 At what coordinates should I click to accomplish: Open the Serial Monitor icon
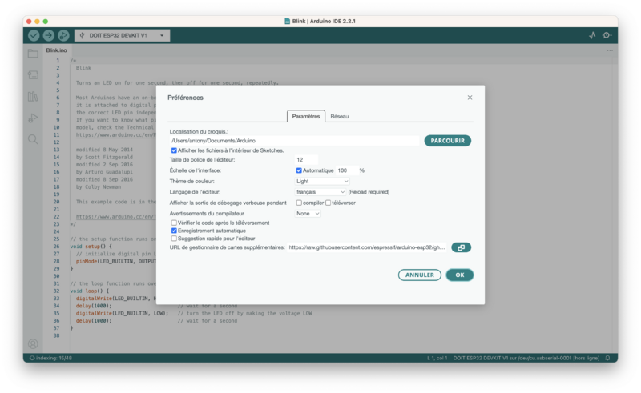coord(607,35)
